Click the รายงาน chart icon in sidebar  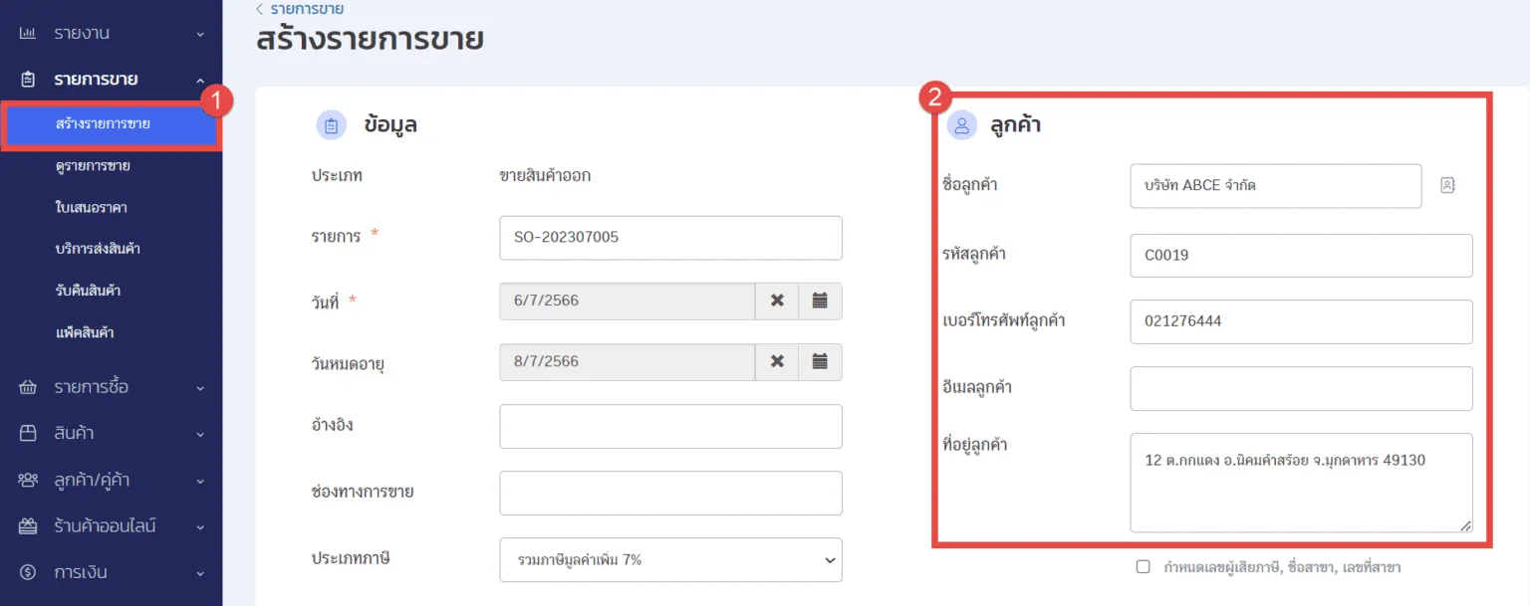28,34
